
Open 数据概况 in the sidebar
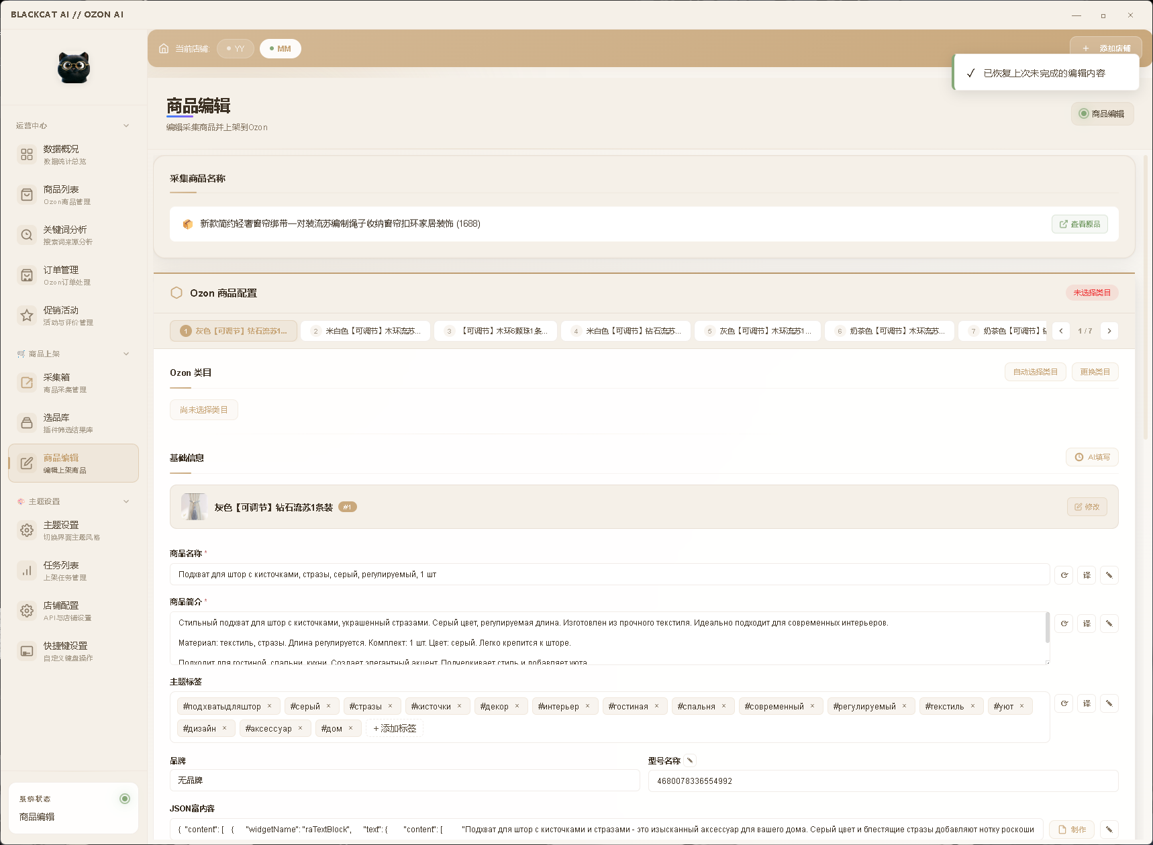click(74, 154)
